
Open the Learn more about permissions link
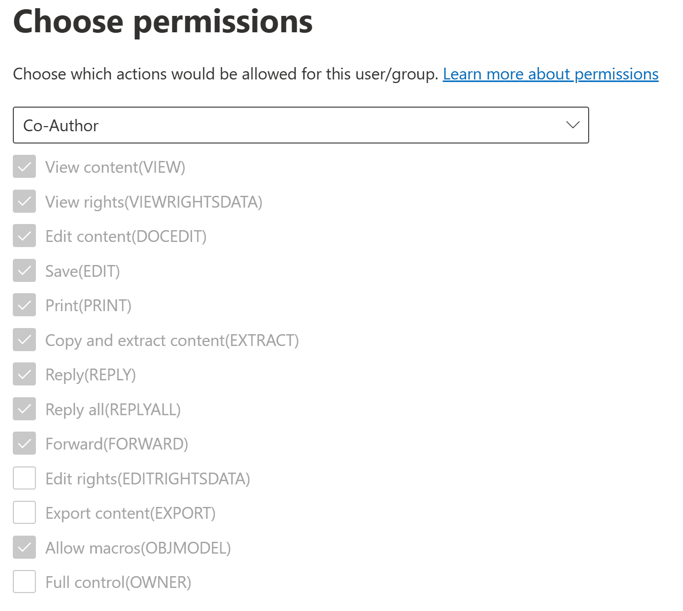pyautogui.click(x=551, y=74)
